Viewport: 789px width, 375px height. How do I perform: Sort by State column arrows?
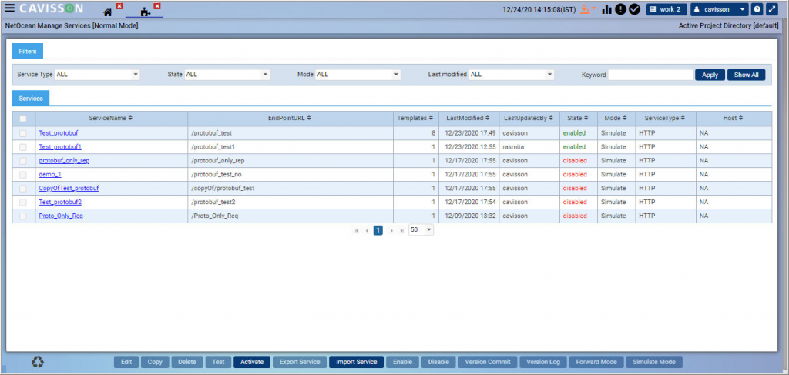pyautogui.click(x=586, y=118)
